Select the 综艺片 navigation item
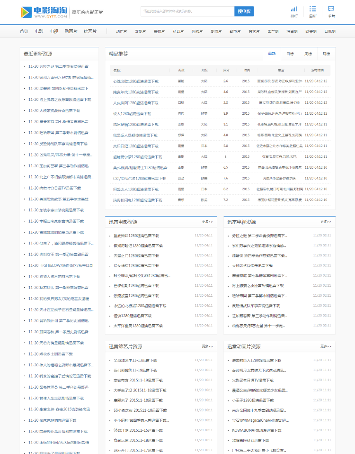The height and width of the screenshot is (454, 355). [x=90, y=31]
